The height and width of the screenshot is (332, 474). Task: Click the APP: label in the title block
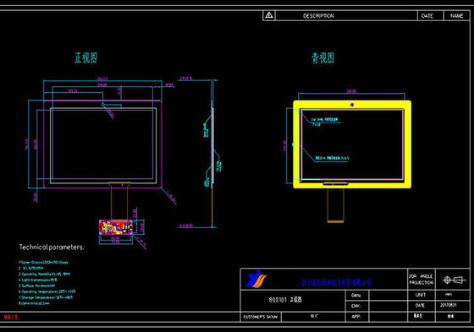pos(355,317)
